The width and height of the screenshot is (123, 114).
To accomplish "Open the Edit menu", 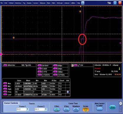I will [x=6, y=3].
